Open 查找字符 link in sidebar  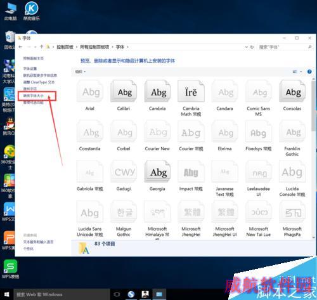30,89
